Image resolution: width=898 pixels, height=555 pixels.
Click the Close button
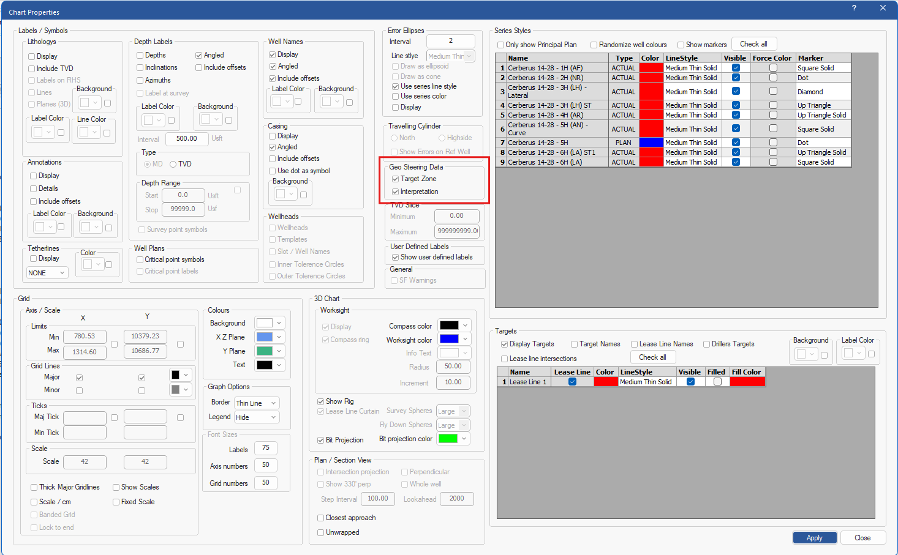(862, 538)
